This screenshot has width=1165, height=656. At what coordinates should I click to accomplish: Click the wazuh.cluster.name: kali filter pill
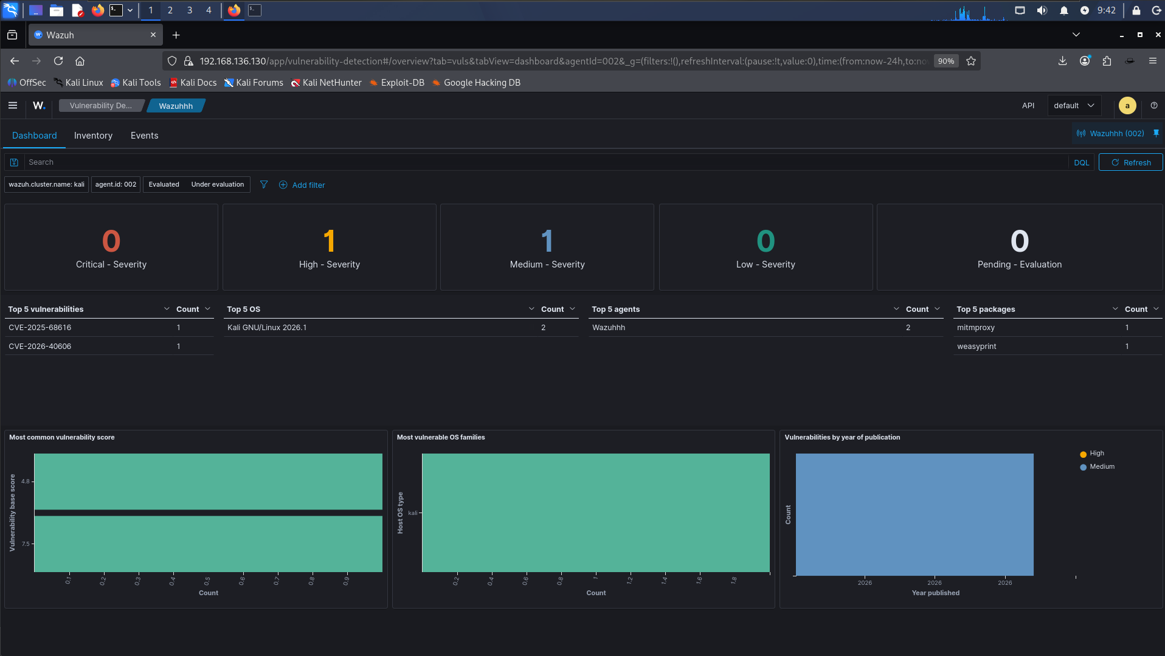[x=47, y=184]
